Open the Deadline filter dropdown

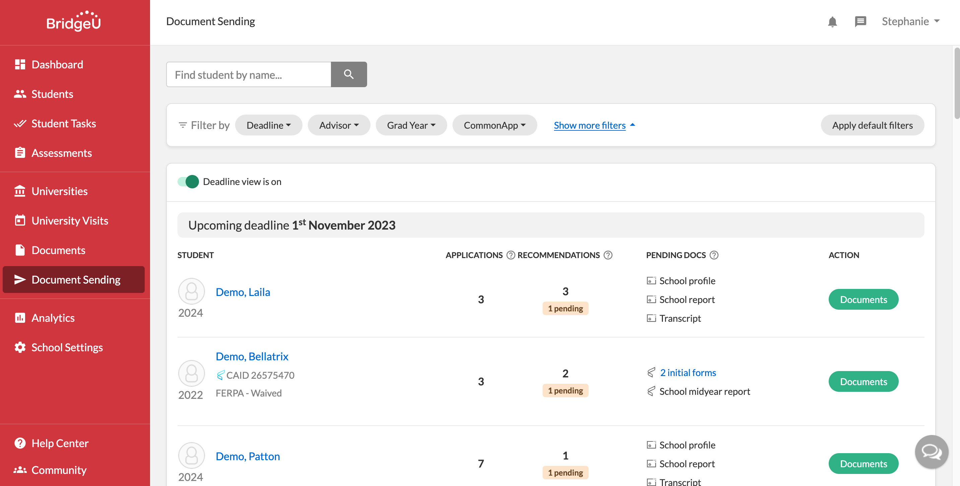pyautogui.click(x=269, y=125)
